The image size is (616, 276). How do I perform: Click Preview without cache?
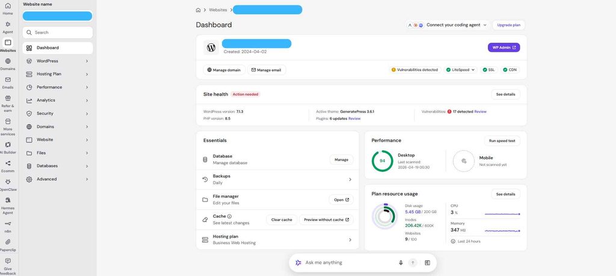[327, 220]
